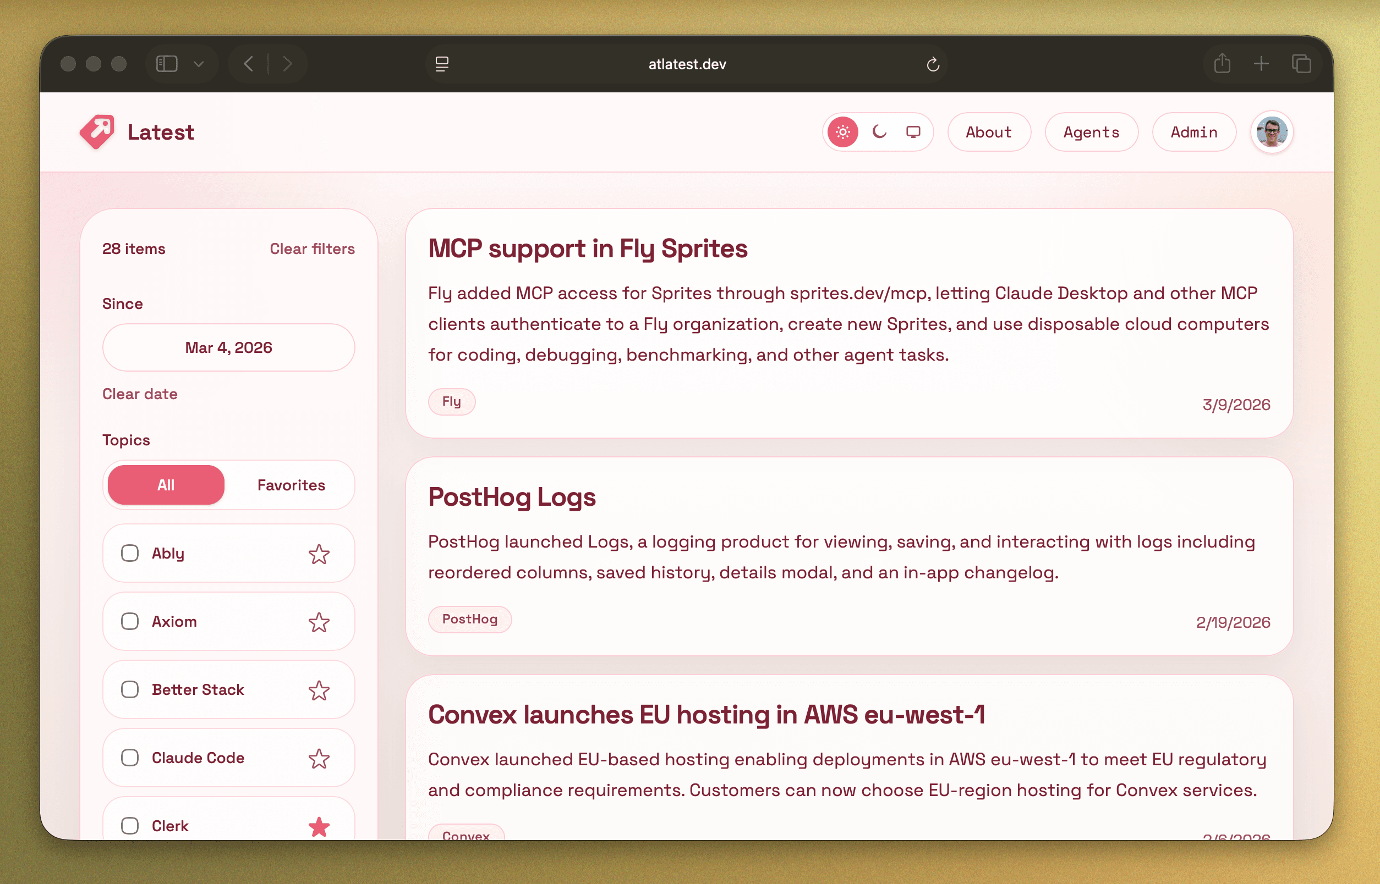Select the All topics tab

166,485
